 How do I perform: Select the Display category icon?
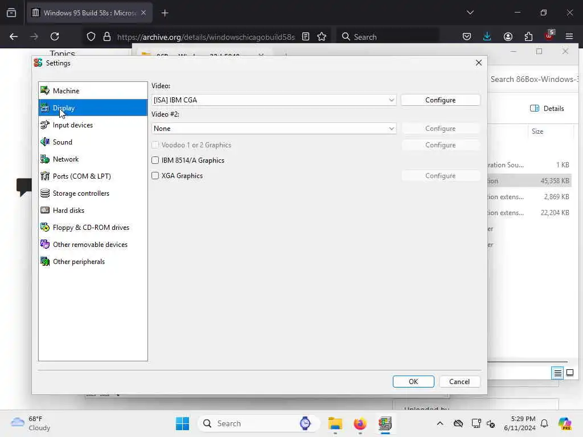click(x=45, y=108)
